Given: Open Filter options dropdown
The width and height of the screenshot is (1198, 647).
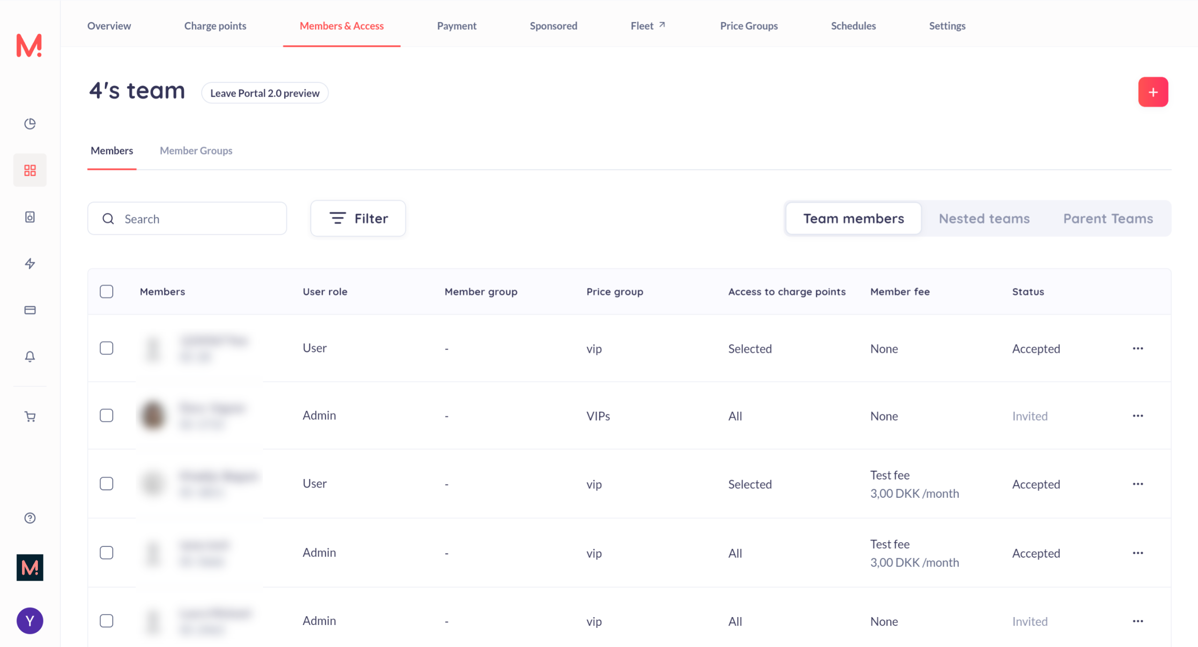Looking at the screenshot, I should (x=358, y=218).
